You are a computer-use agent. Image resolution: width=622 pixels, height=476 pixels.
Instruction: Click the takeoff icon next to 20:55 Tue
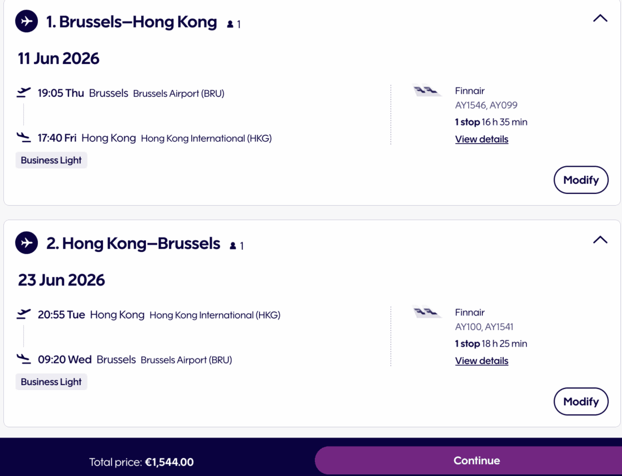(24, 314)
